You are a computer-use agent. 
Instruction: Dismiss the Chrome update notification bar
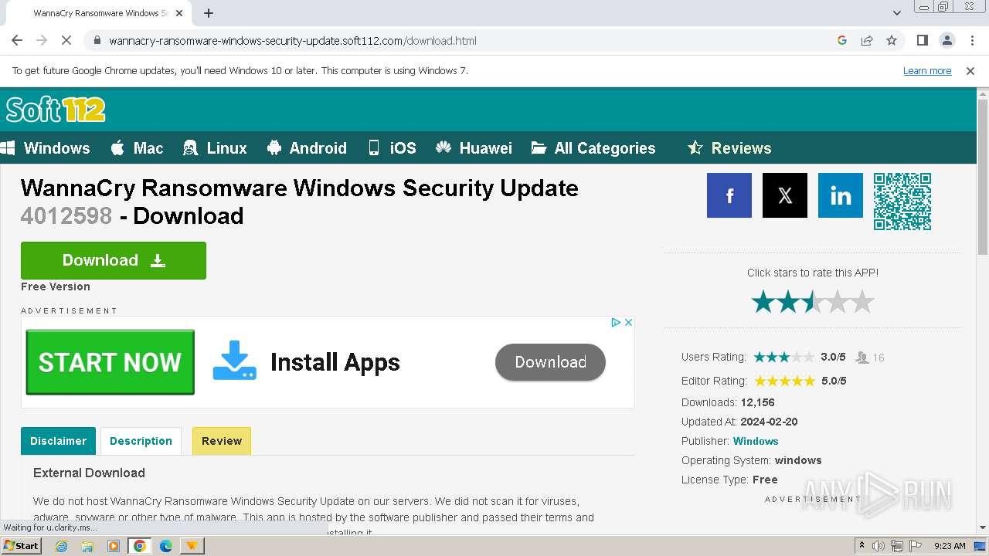(x=970, y=70)
